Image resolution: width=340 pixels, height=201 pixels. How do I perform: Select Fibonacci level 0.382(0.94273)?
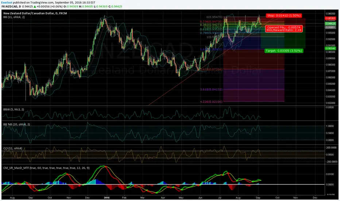(211, 25)
